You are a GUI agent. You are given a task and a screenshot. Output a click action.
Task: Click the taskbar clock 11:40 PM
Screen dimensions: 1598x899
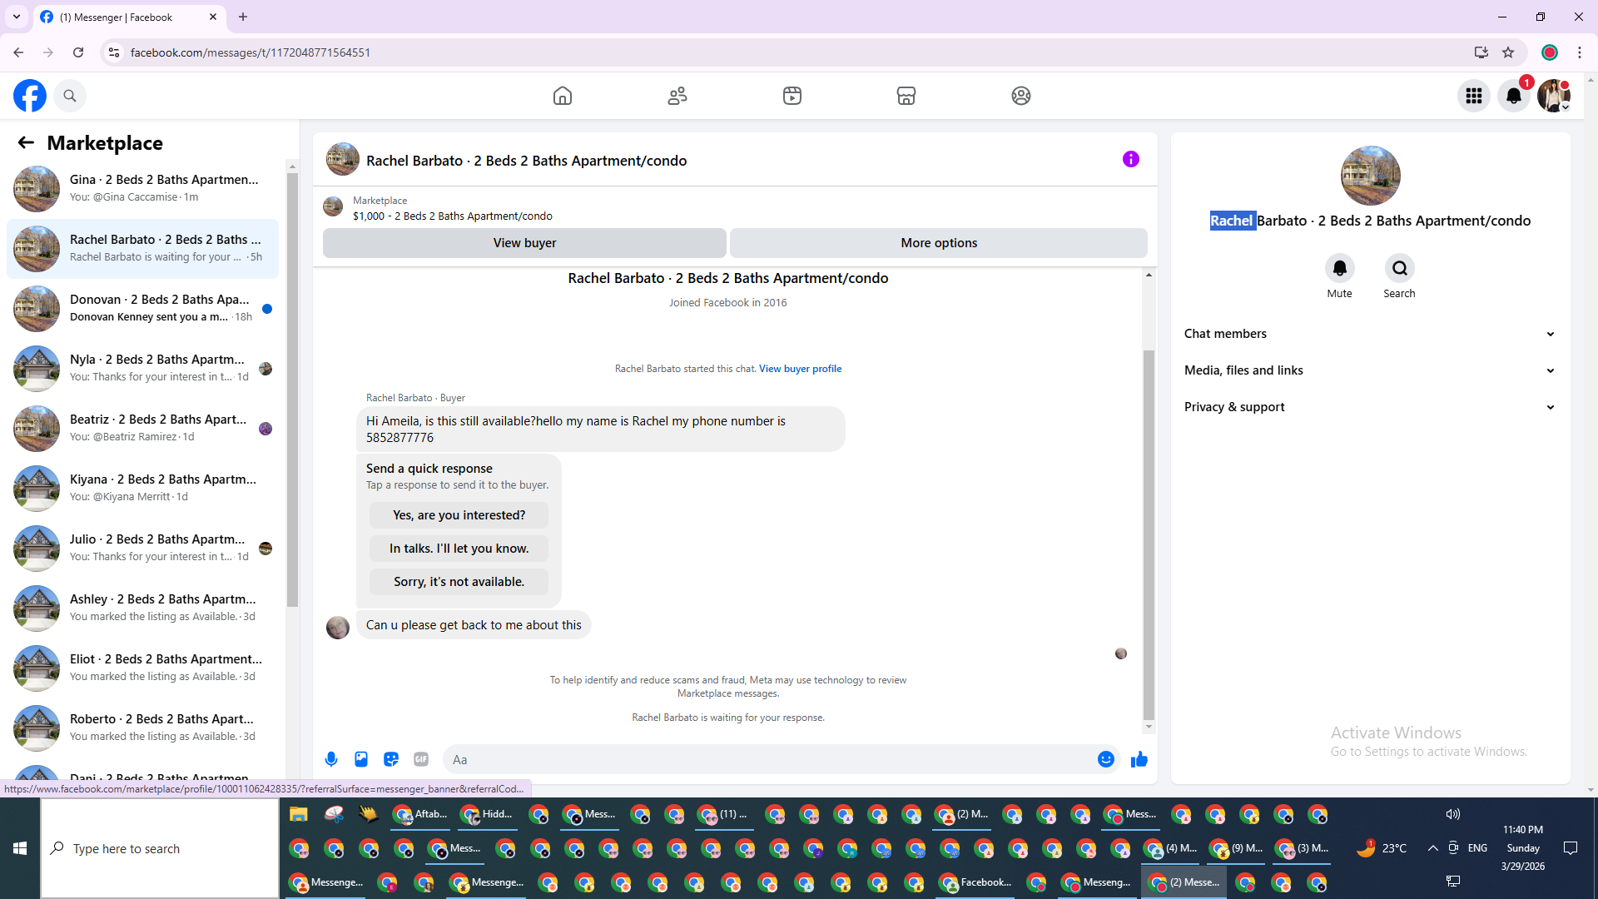coord(1523,830)
